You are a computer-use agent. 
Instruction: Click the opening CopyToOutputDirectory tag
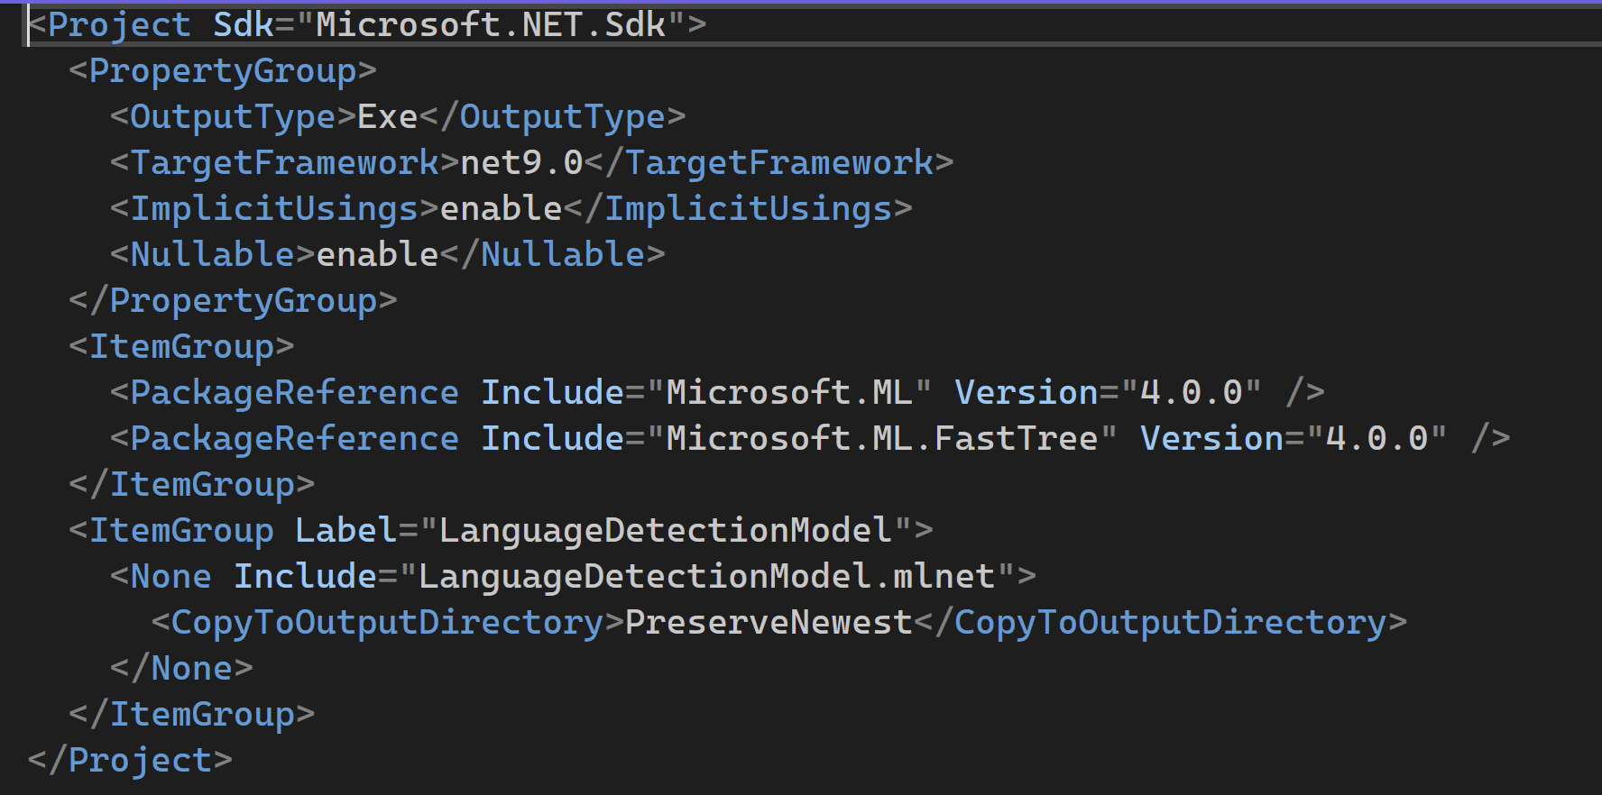tap(388, 622)
